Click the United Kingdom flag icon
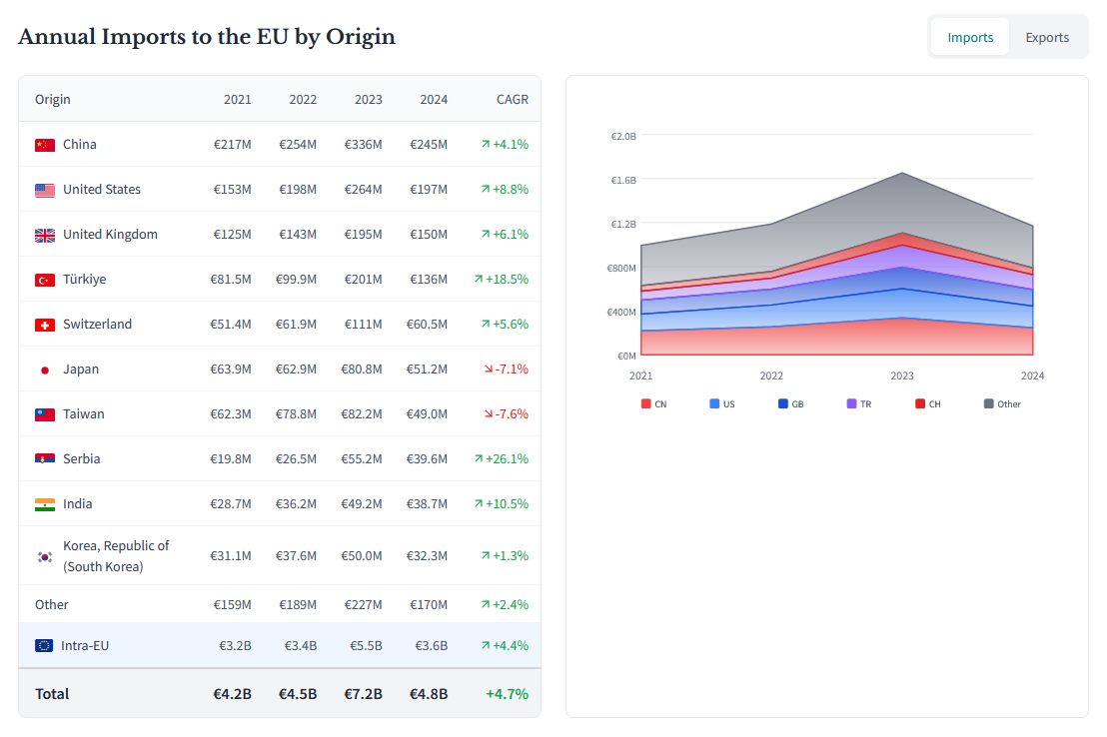Viewport: 1107px width, 737px height. [44, 234]
